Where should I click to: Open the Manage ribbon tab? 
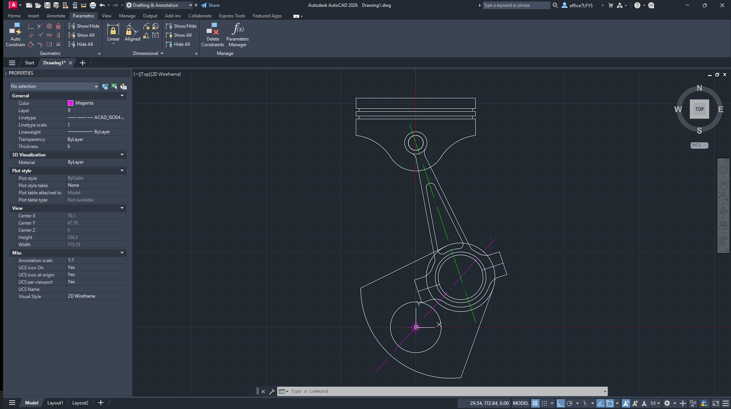(x=127, y=16)
